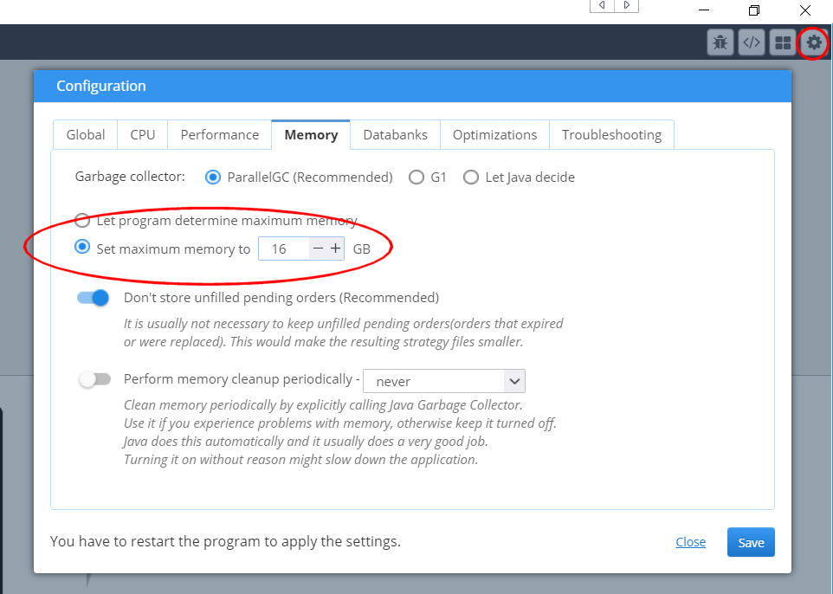Open the bug report icon
The width and height of the screenshot is (833, 594).
720,42
